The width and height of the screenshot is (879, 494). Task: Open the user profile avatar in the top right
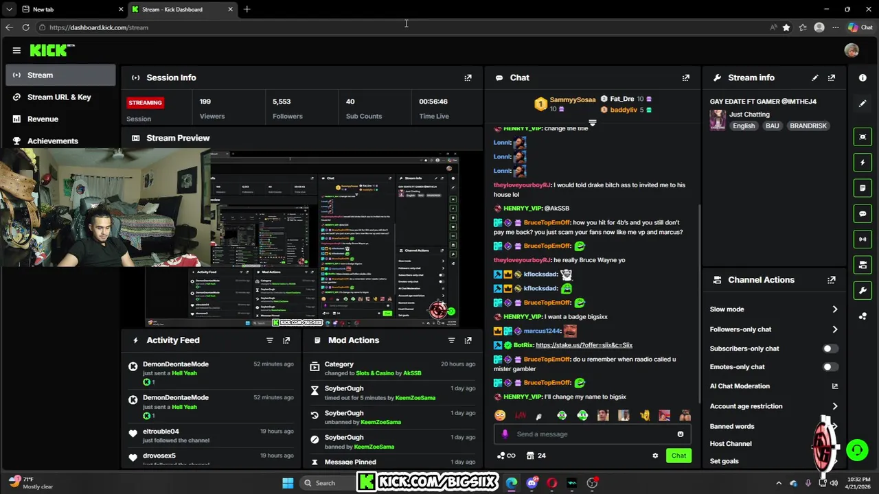pyautogui.click(x=852, y=50)
